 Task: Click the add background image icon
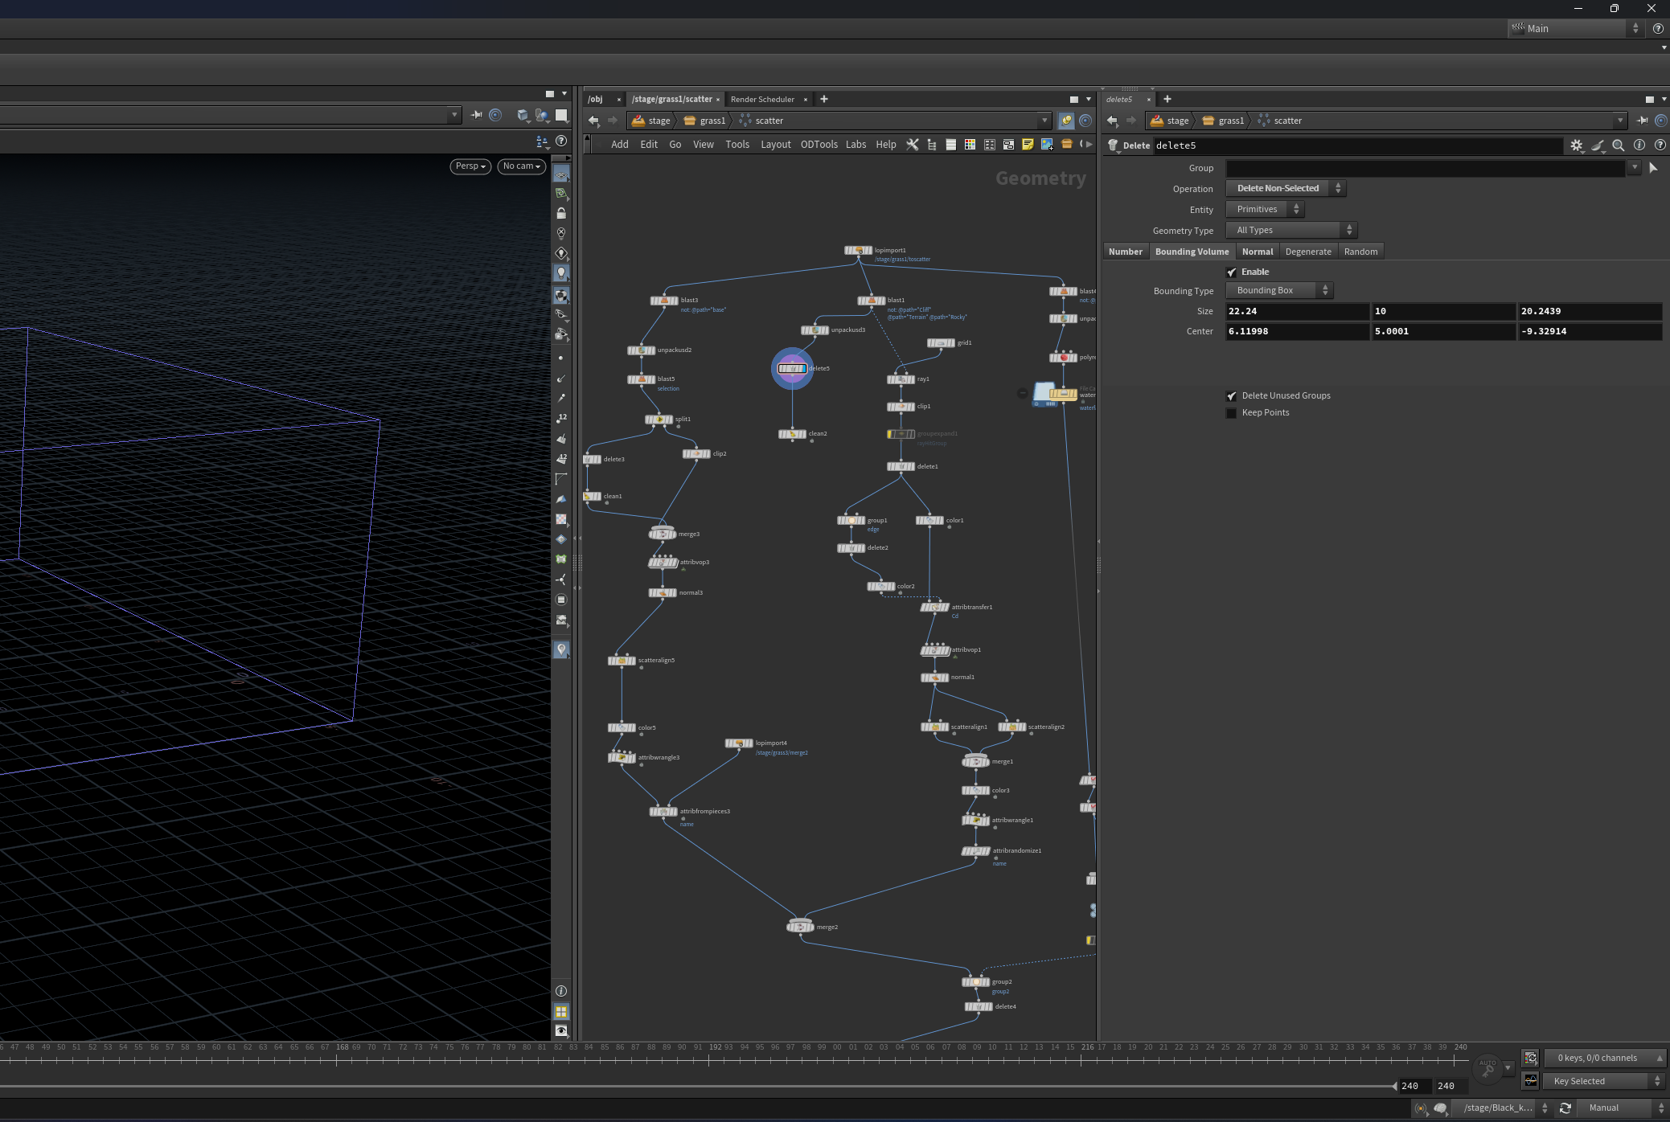[x=1047, y=145]
